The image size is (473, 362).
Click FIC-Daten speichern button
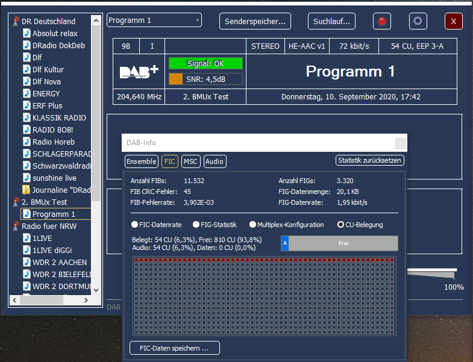[x=175, y=348]
